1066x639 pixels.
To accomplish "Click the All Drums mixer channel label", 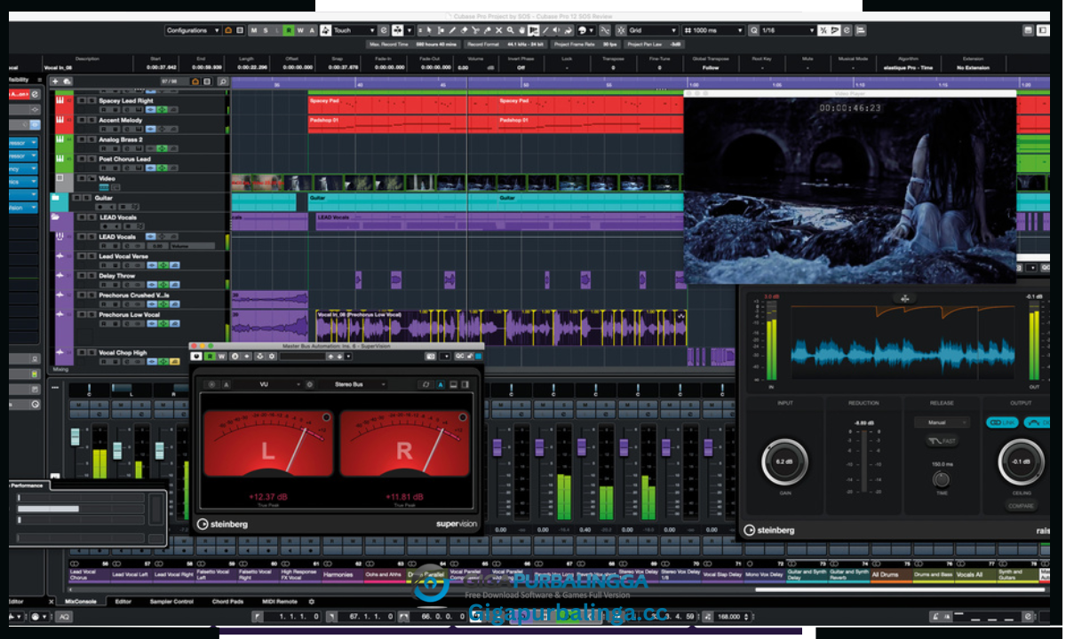I will tap(890, 574).
